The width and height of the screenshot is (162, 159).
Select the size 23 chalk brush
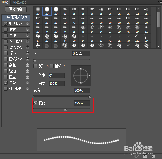click(47, 38)
